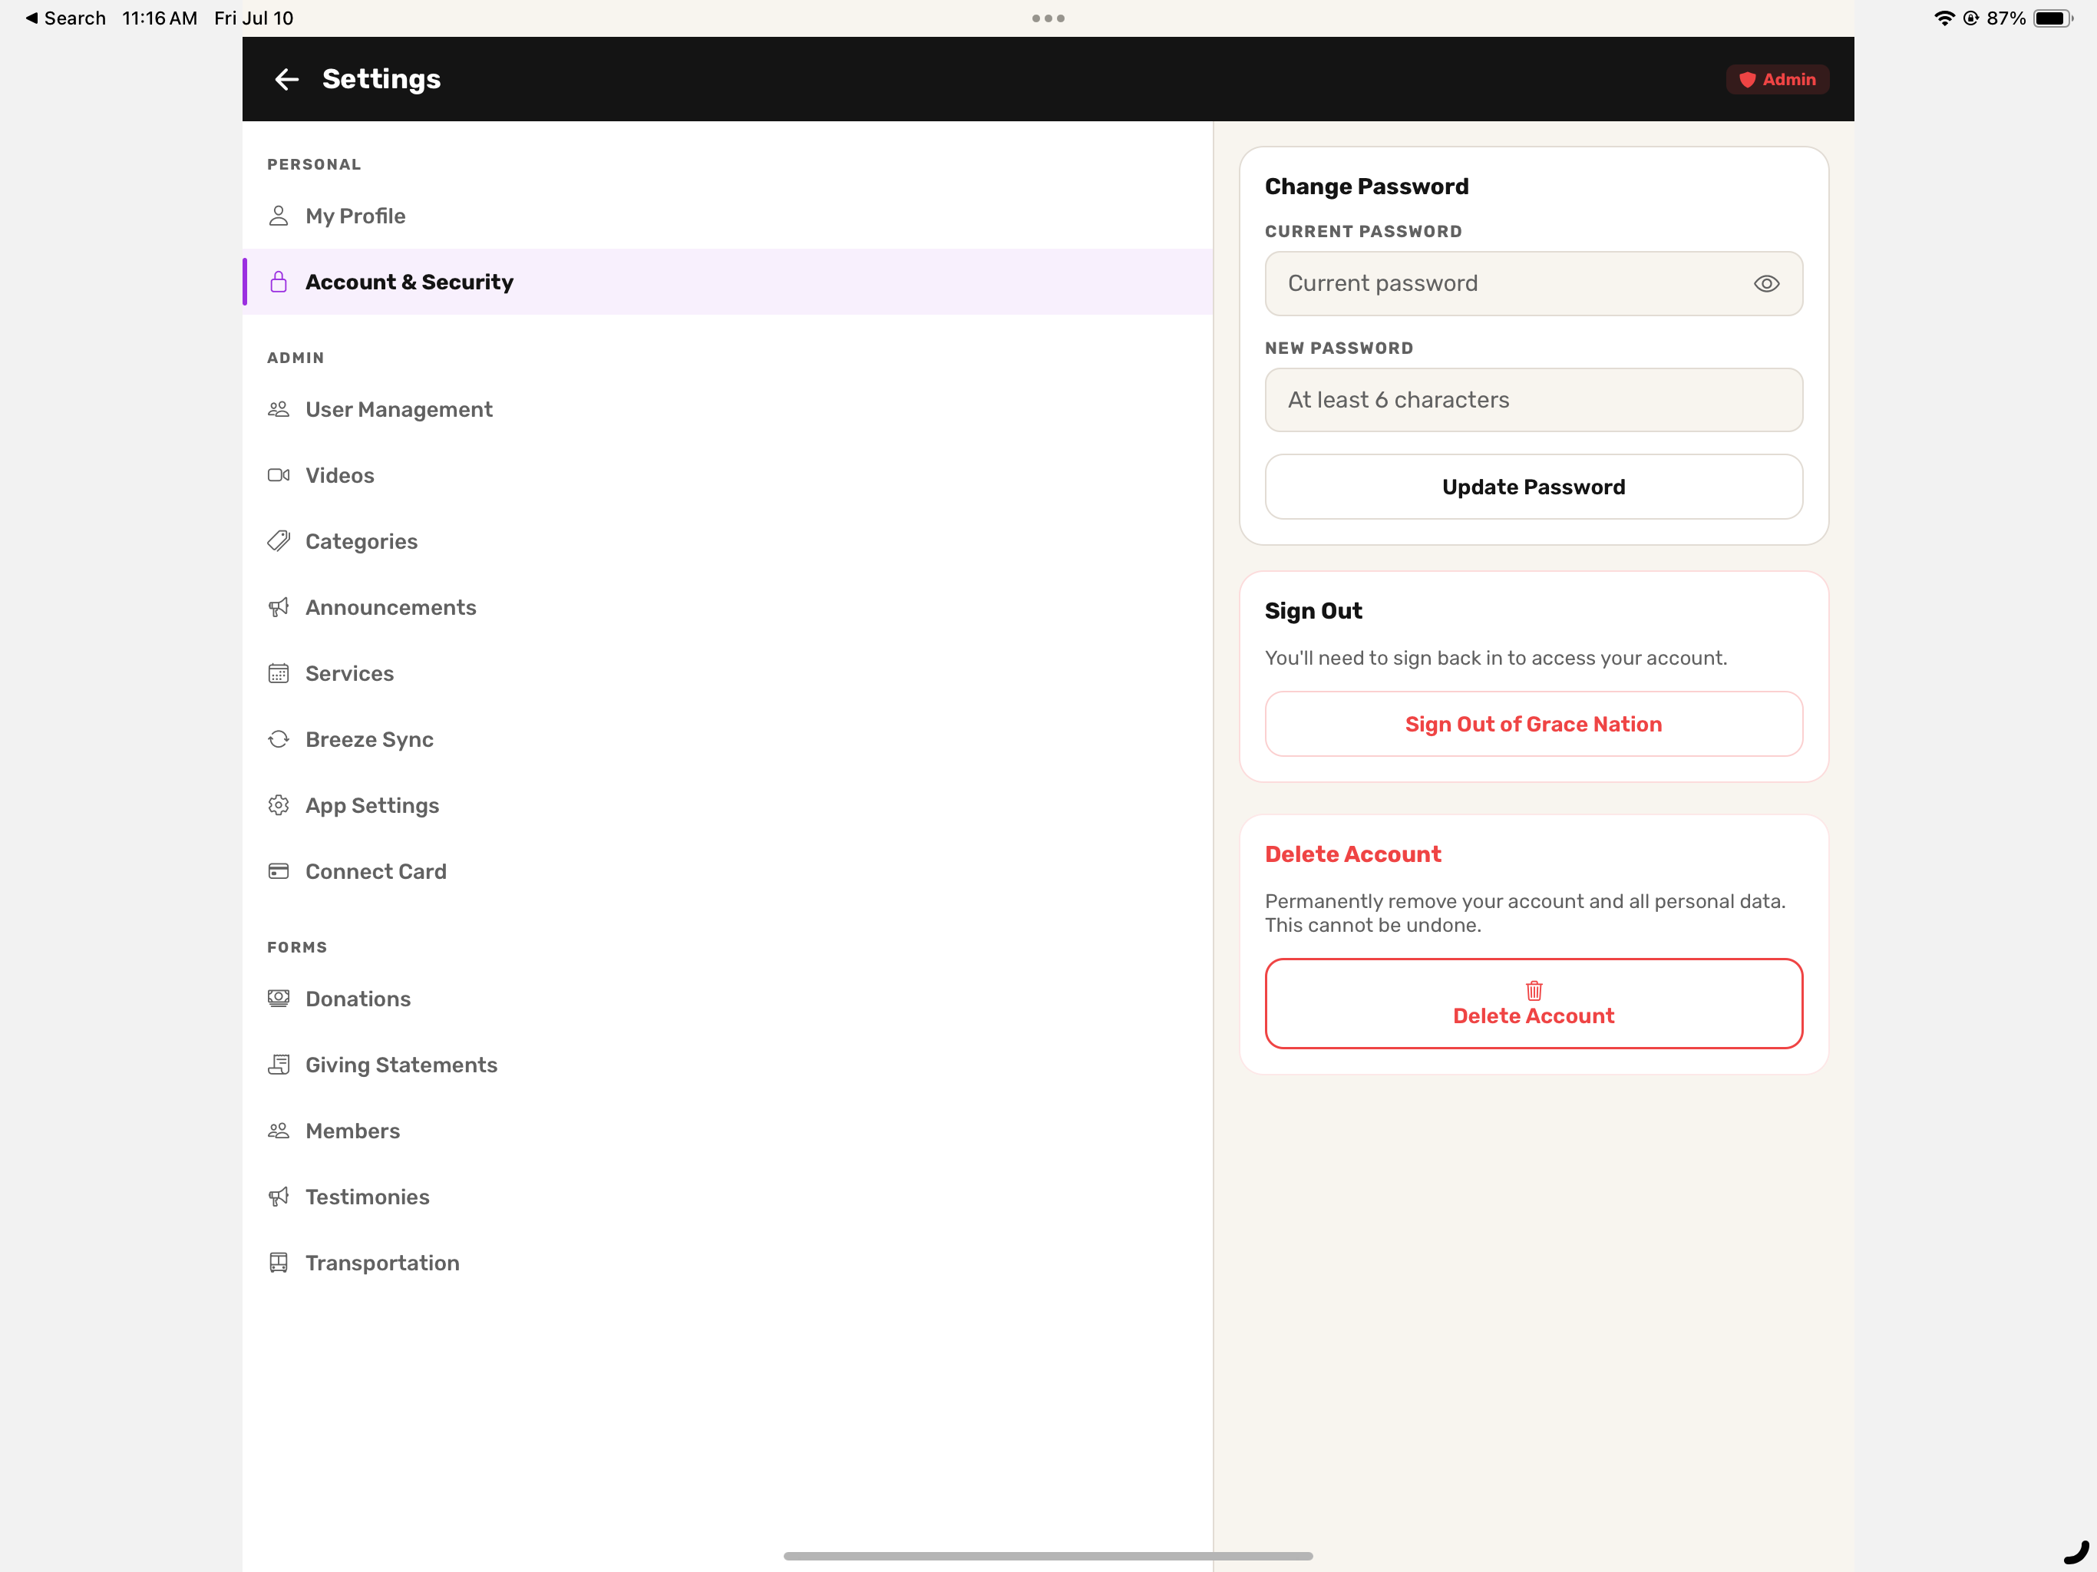The image size is (2097, 1572).
Task: Open Services section
Action: (x=728, y=673)
